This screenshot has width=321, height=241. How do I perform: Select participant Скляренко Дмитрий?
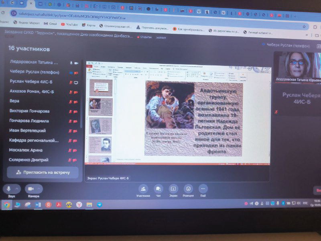28,160
